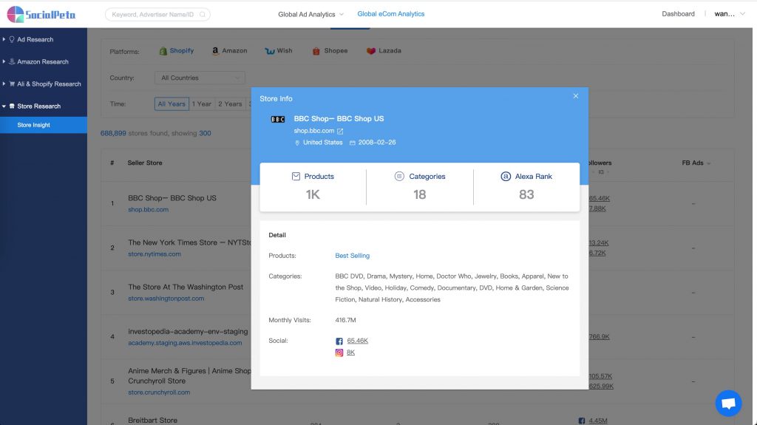
Task: Click the BBC logo in Store Info
Action: point(278,119)
